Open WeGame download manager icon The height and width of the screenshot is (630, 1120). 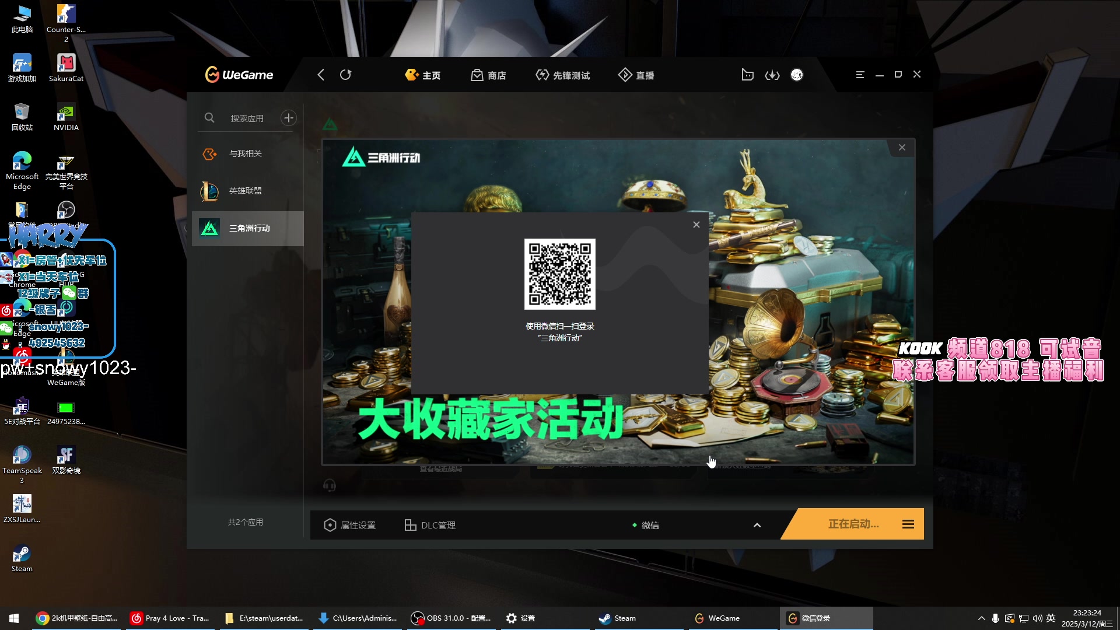772,75
